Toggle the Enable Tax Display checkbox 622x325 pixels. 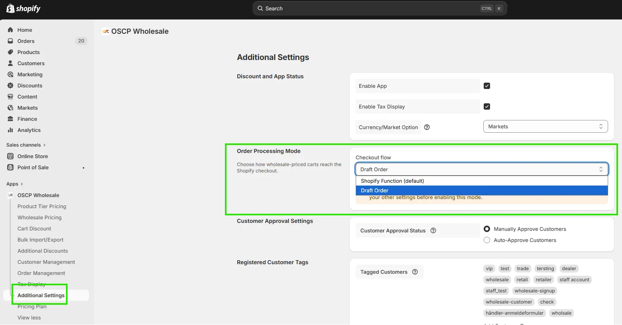[x=487, y=106]
